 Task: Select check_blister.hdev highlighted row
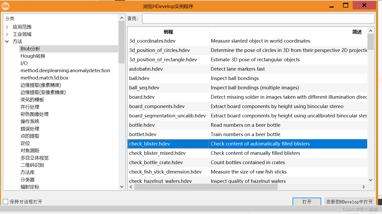pos(247,144)
